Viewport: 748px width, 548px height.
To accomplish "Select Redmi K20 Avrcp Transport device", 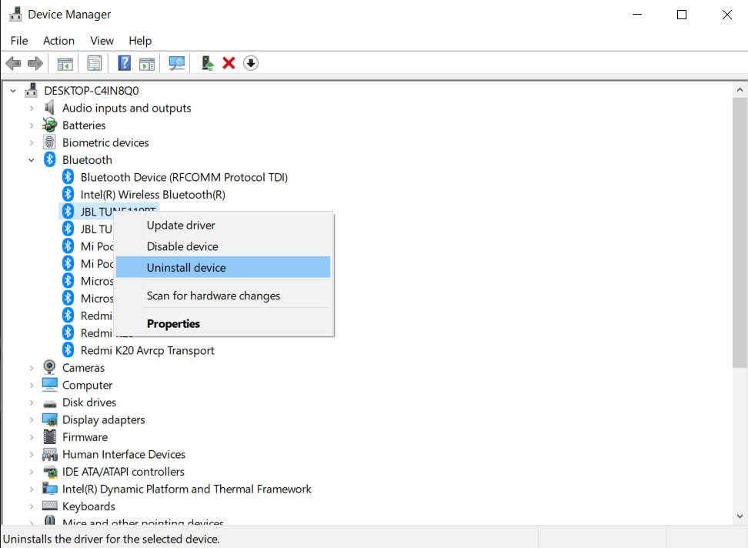I will pos(147,350).
